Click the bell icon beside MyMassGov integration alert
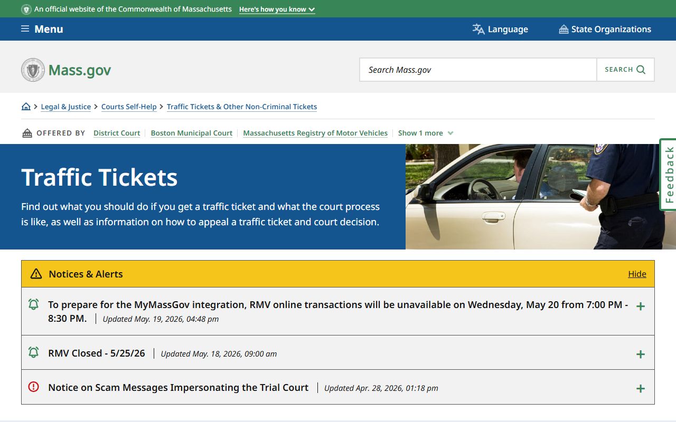Viewport: 676px width, 422px height. pyautogui.click(x=33, y=304)
